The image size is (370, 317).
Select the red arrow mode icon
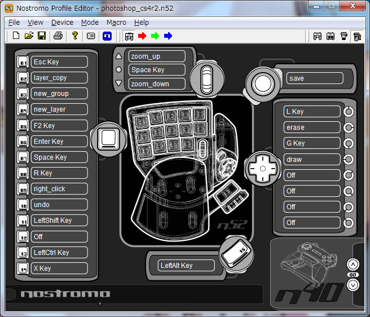[142, 36]
